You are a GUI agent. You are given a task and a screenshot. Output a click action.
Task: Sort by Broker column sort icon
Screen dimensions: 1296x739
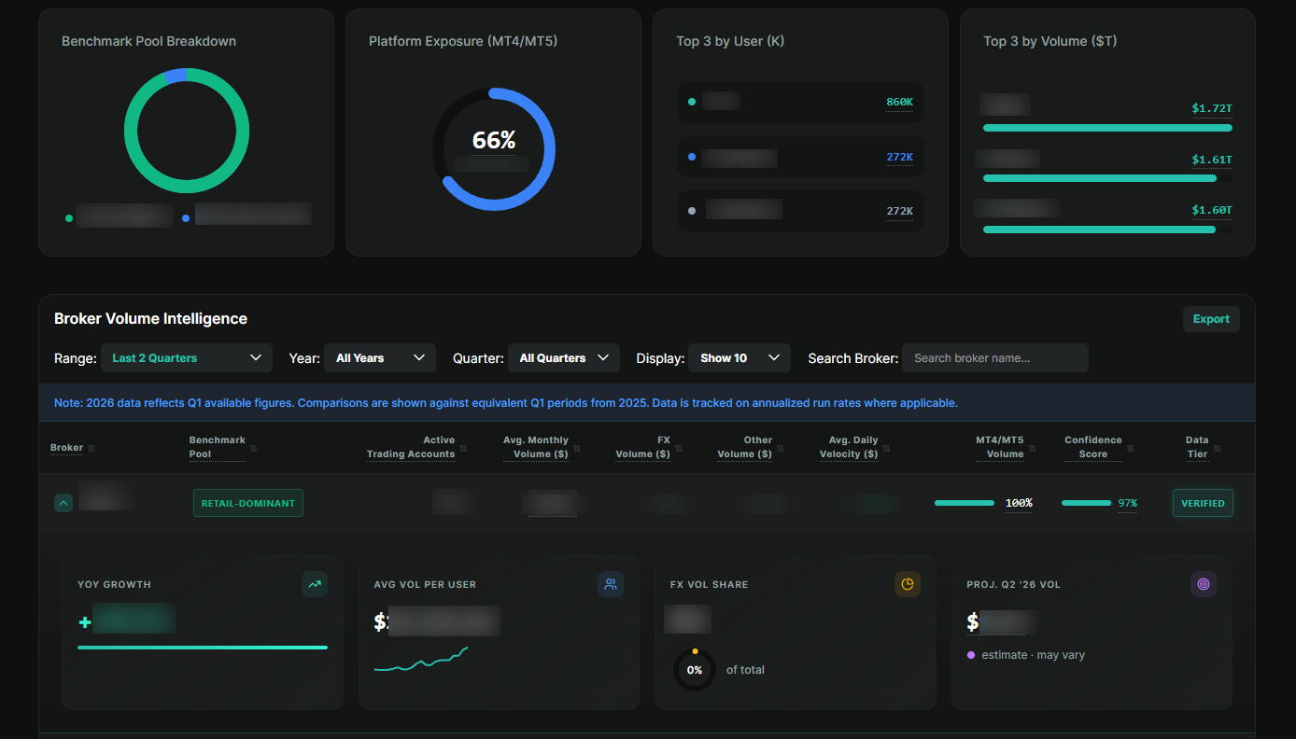tap(91, 449)
